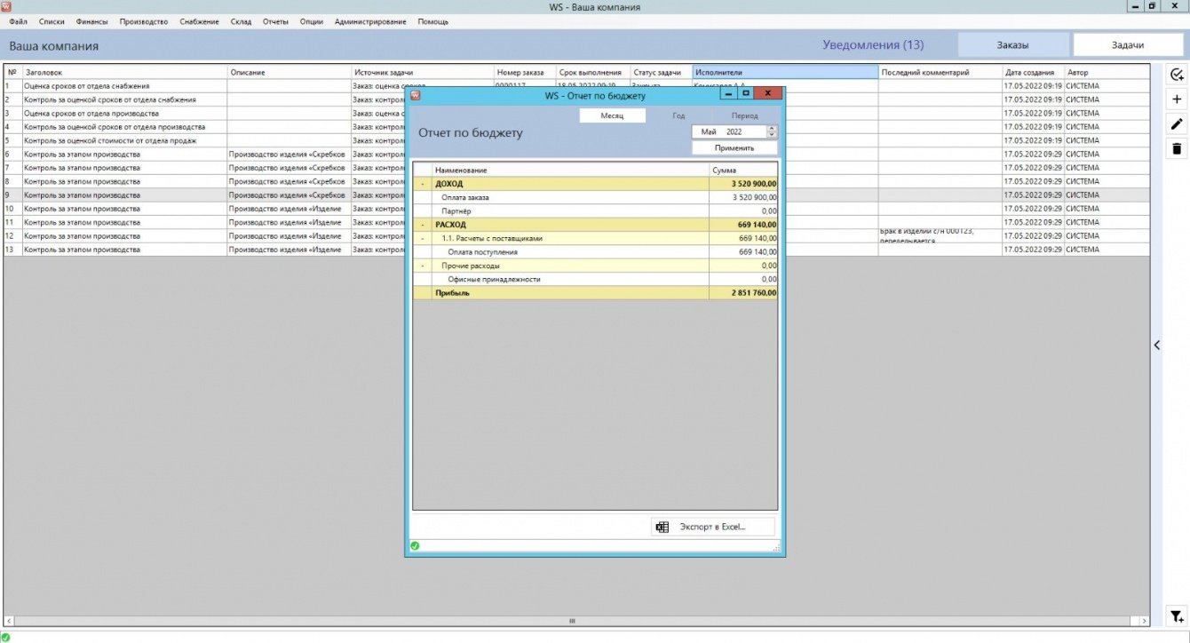1190x643 pixels.
Task: Edit the selected task with the pencil icon
Action: coord(1177,124)
